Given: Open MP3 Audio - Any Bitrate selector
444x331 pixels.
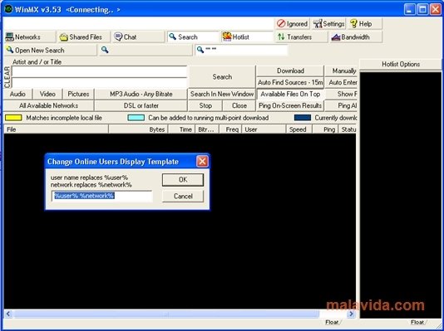Looking at the screenshot, I should 141,94.
